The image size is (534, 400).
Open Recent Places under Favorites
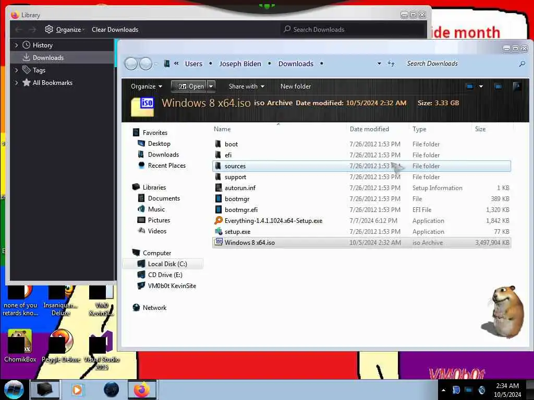167,165
